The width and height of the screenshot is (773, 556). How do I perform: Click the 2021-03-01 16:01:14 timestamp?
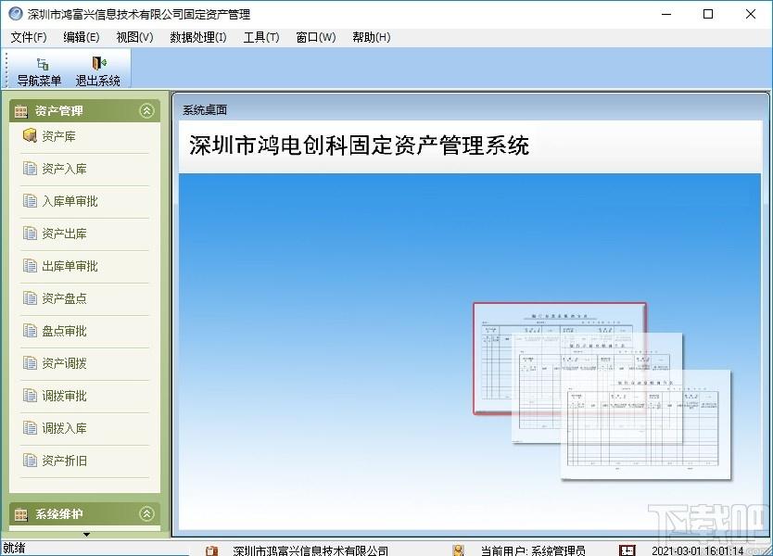click(697, 550)
